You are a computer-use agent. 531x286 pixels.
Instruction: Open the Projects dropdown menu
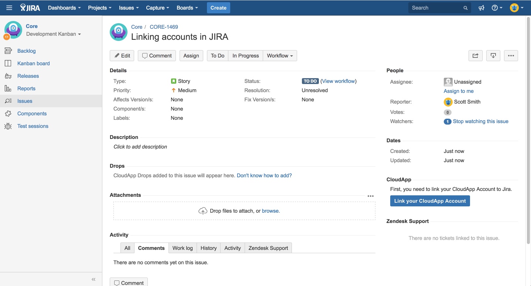(100, 8)
